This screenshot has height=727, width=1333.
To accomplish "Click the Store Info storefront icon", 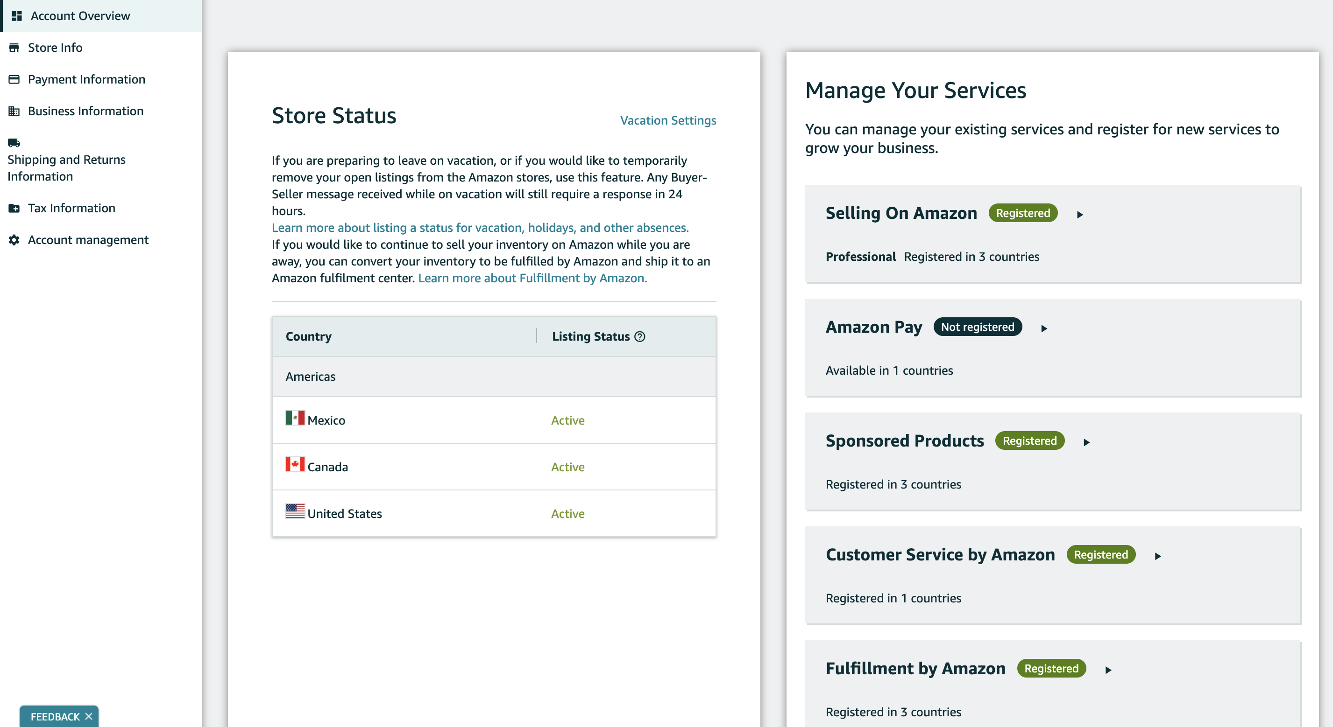I will click(14, 48).
